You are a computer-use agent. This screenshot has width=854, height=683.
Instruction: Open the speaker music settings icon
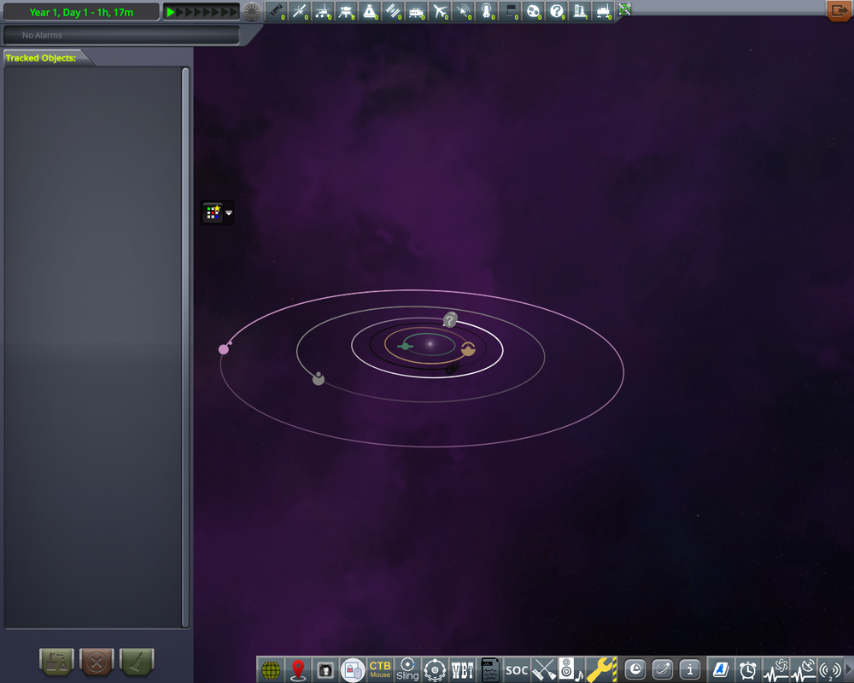[570, 670]
